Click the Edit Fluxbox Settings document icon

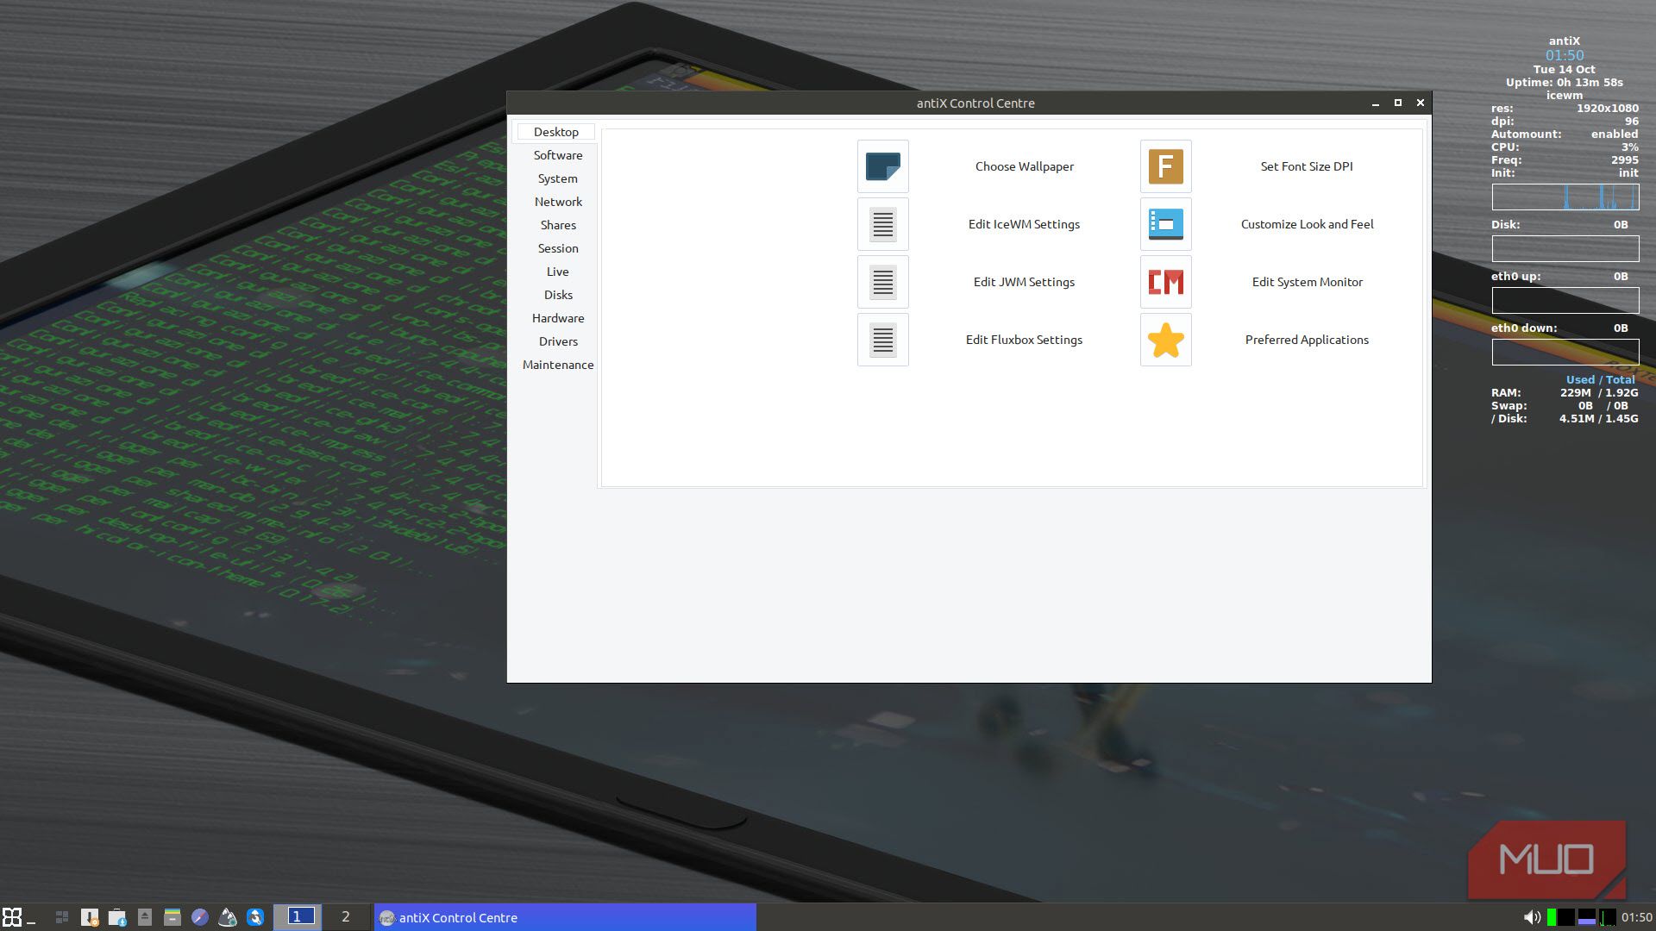click(x=882, y=340)
